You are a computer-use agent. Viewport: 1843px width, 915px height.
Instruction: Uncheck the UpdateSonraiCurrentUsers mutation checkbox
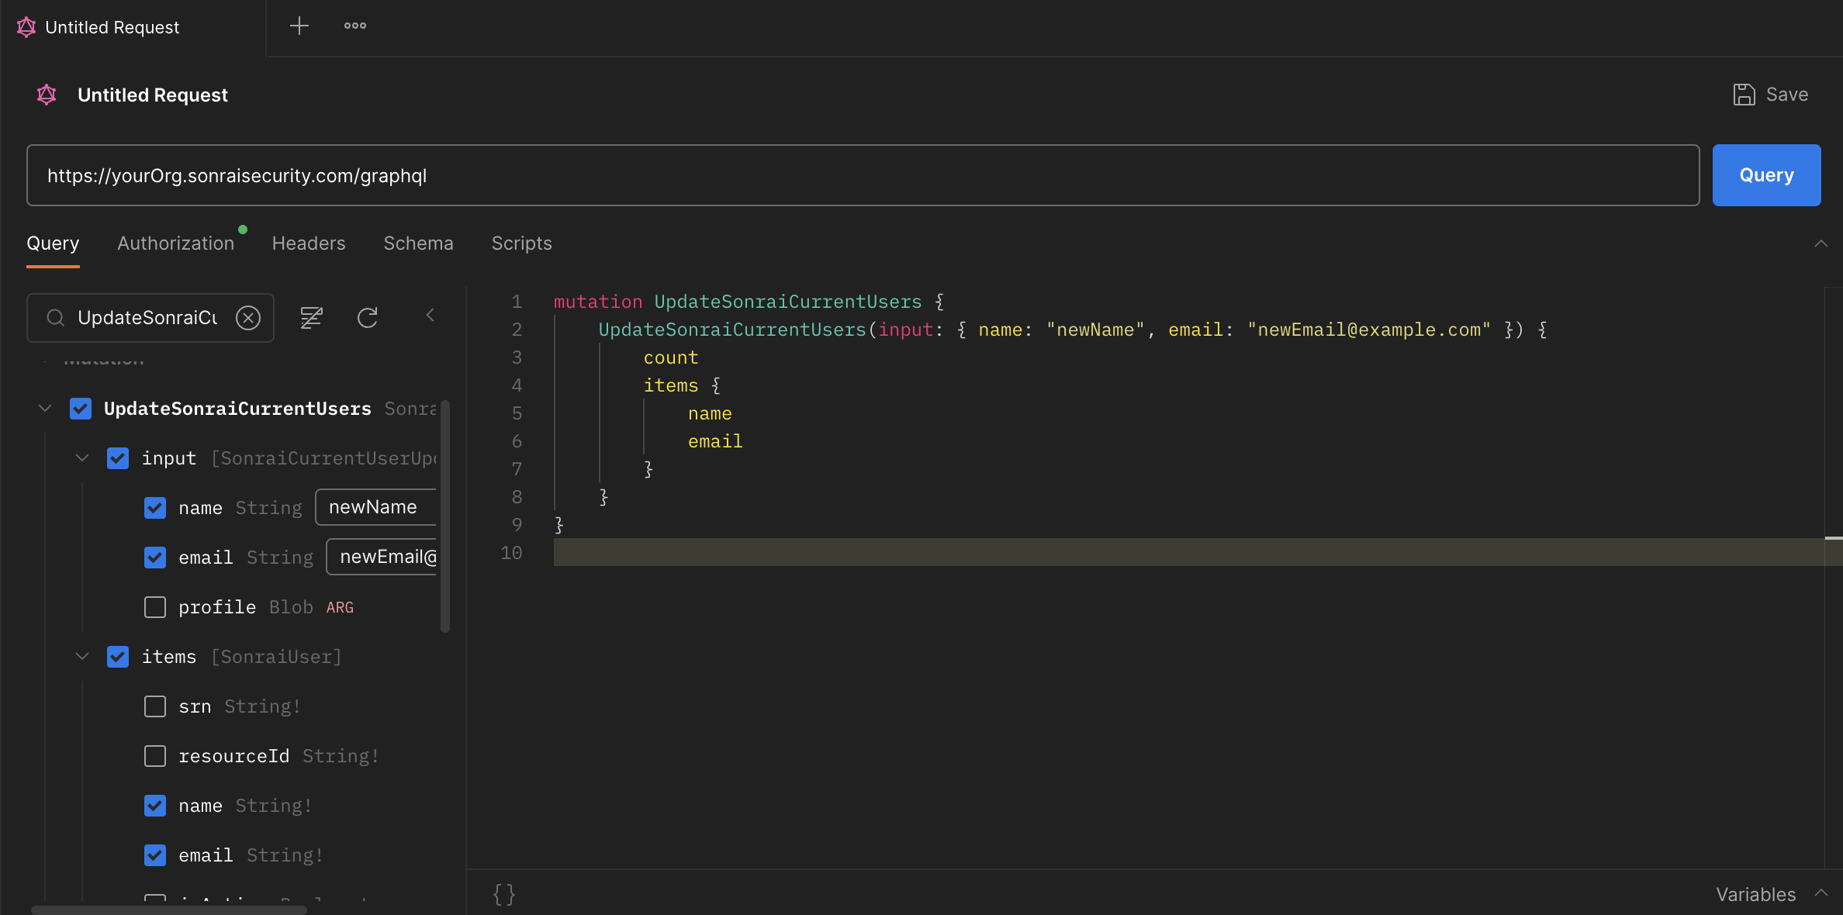point(81,409)
